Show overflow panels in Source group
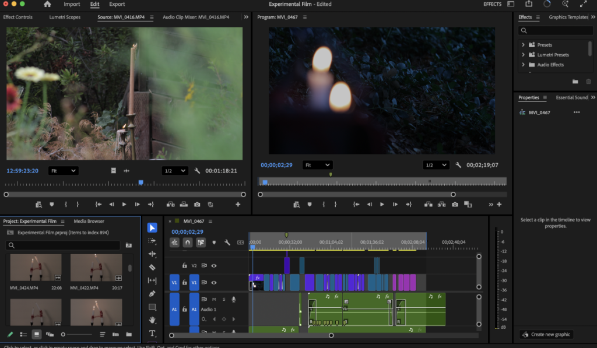The image size is (597, 348). tap(247, 17)
